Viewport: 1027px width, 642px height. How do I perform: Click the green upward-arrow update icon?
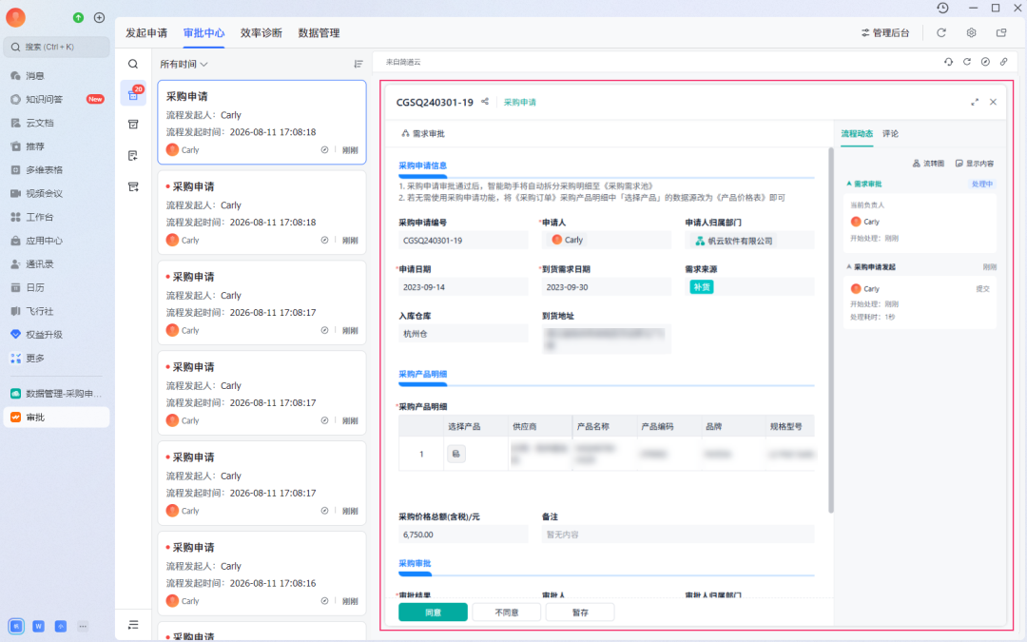79,18
